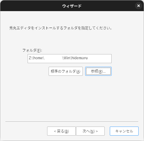Screen dimensions: 144x141
Task: Click the 標準のフォルダ(A) button
Action: point(66,71)
